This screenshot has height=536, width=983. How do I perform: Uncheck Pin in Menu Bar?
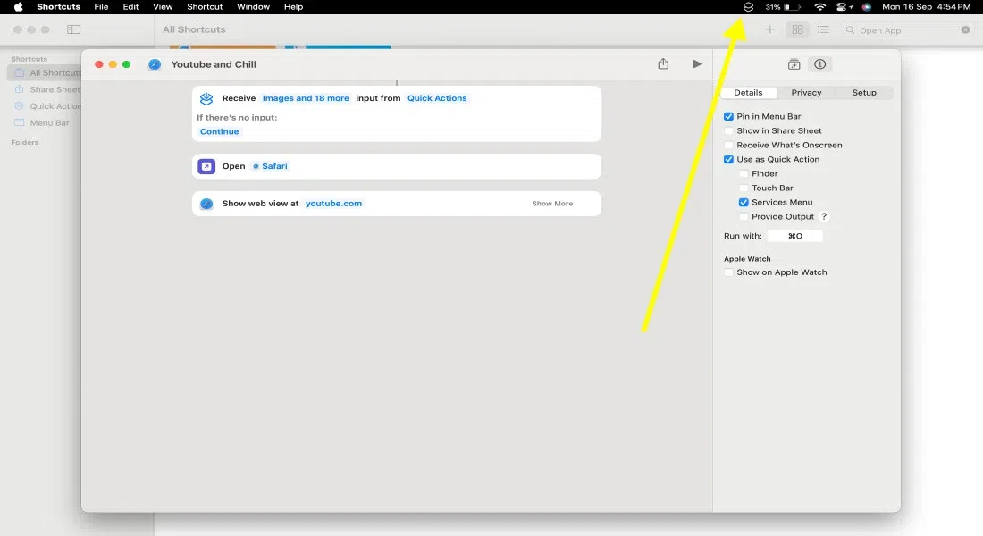coord(728,117)
